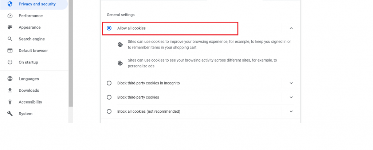Expand the Block all cookies details chevron
Viewport: 373px width, 150px height.
tap(291, 111)
